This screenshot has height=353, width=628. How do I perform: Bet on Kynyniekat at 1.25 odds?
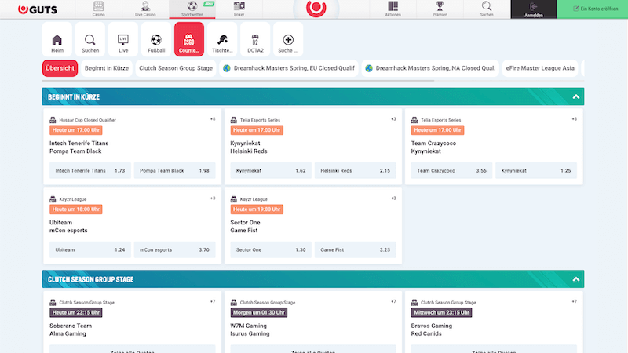tap(536, 170)
